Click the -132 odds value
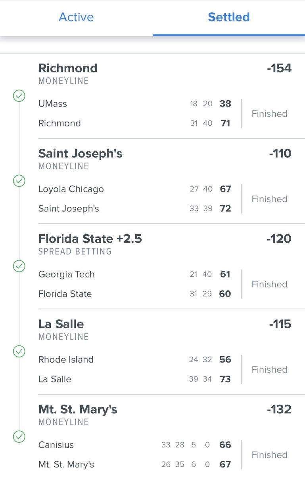Image resolution: width=305 pixels, height=477 pixels. tap(279, 409)
